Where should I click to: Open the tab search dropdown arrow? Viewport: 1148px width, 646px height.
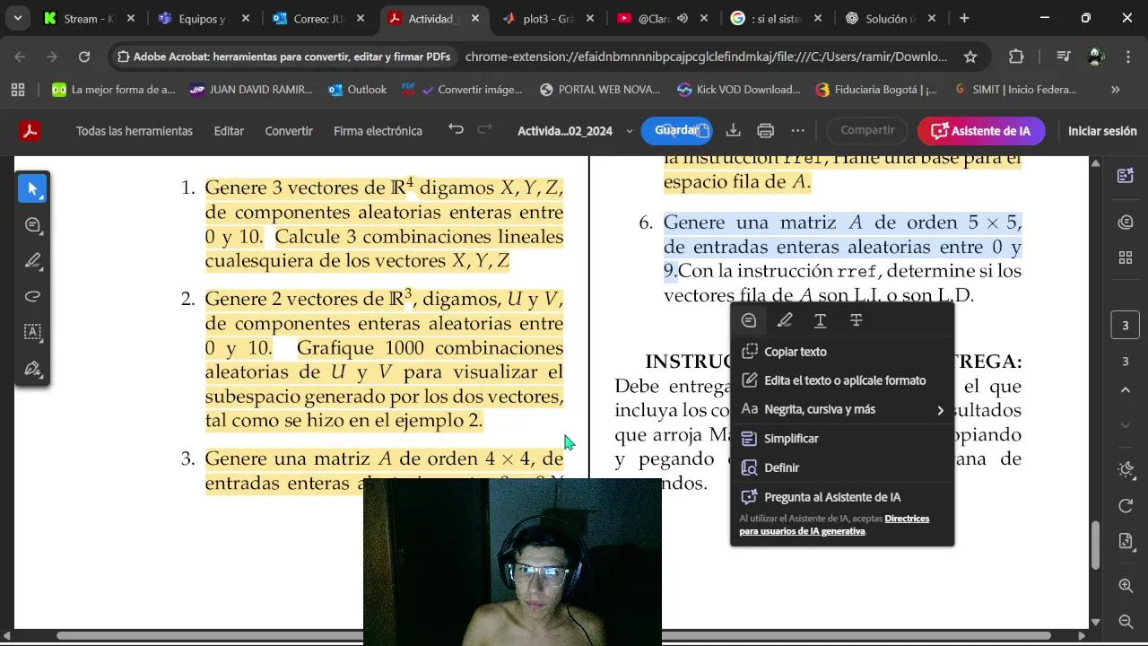coord(18,18)
